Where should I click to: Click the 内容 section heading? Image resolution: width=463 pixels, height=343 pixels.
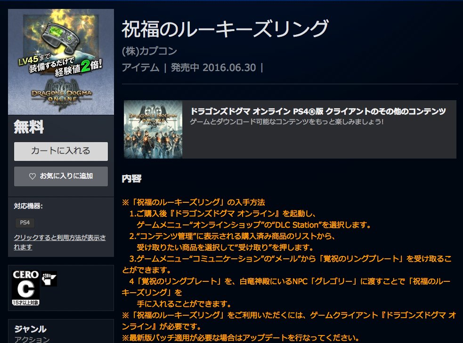point(132,179)
